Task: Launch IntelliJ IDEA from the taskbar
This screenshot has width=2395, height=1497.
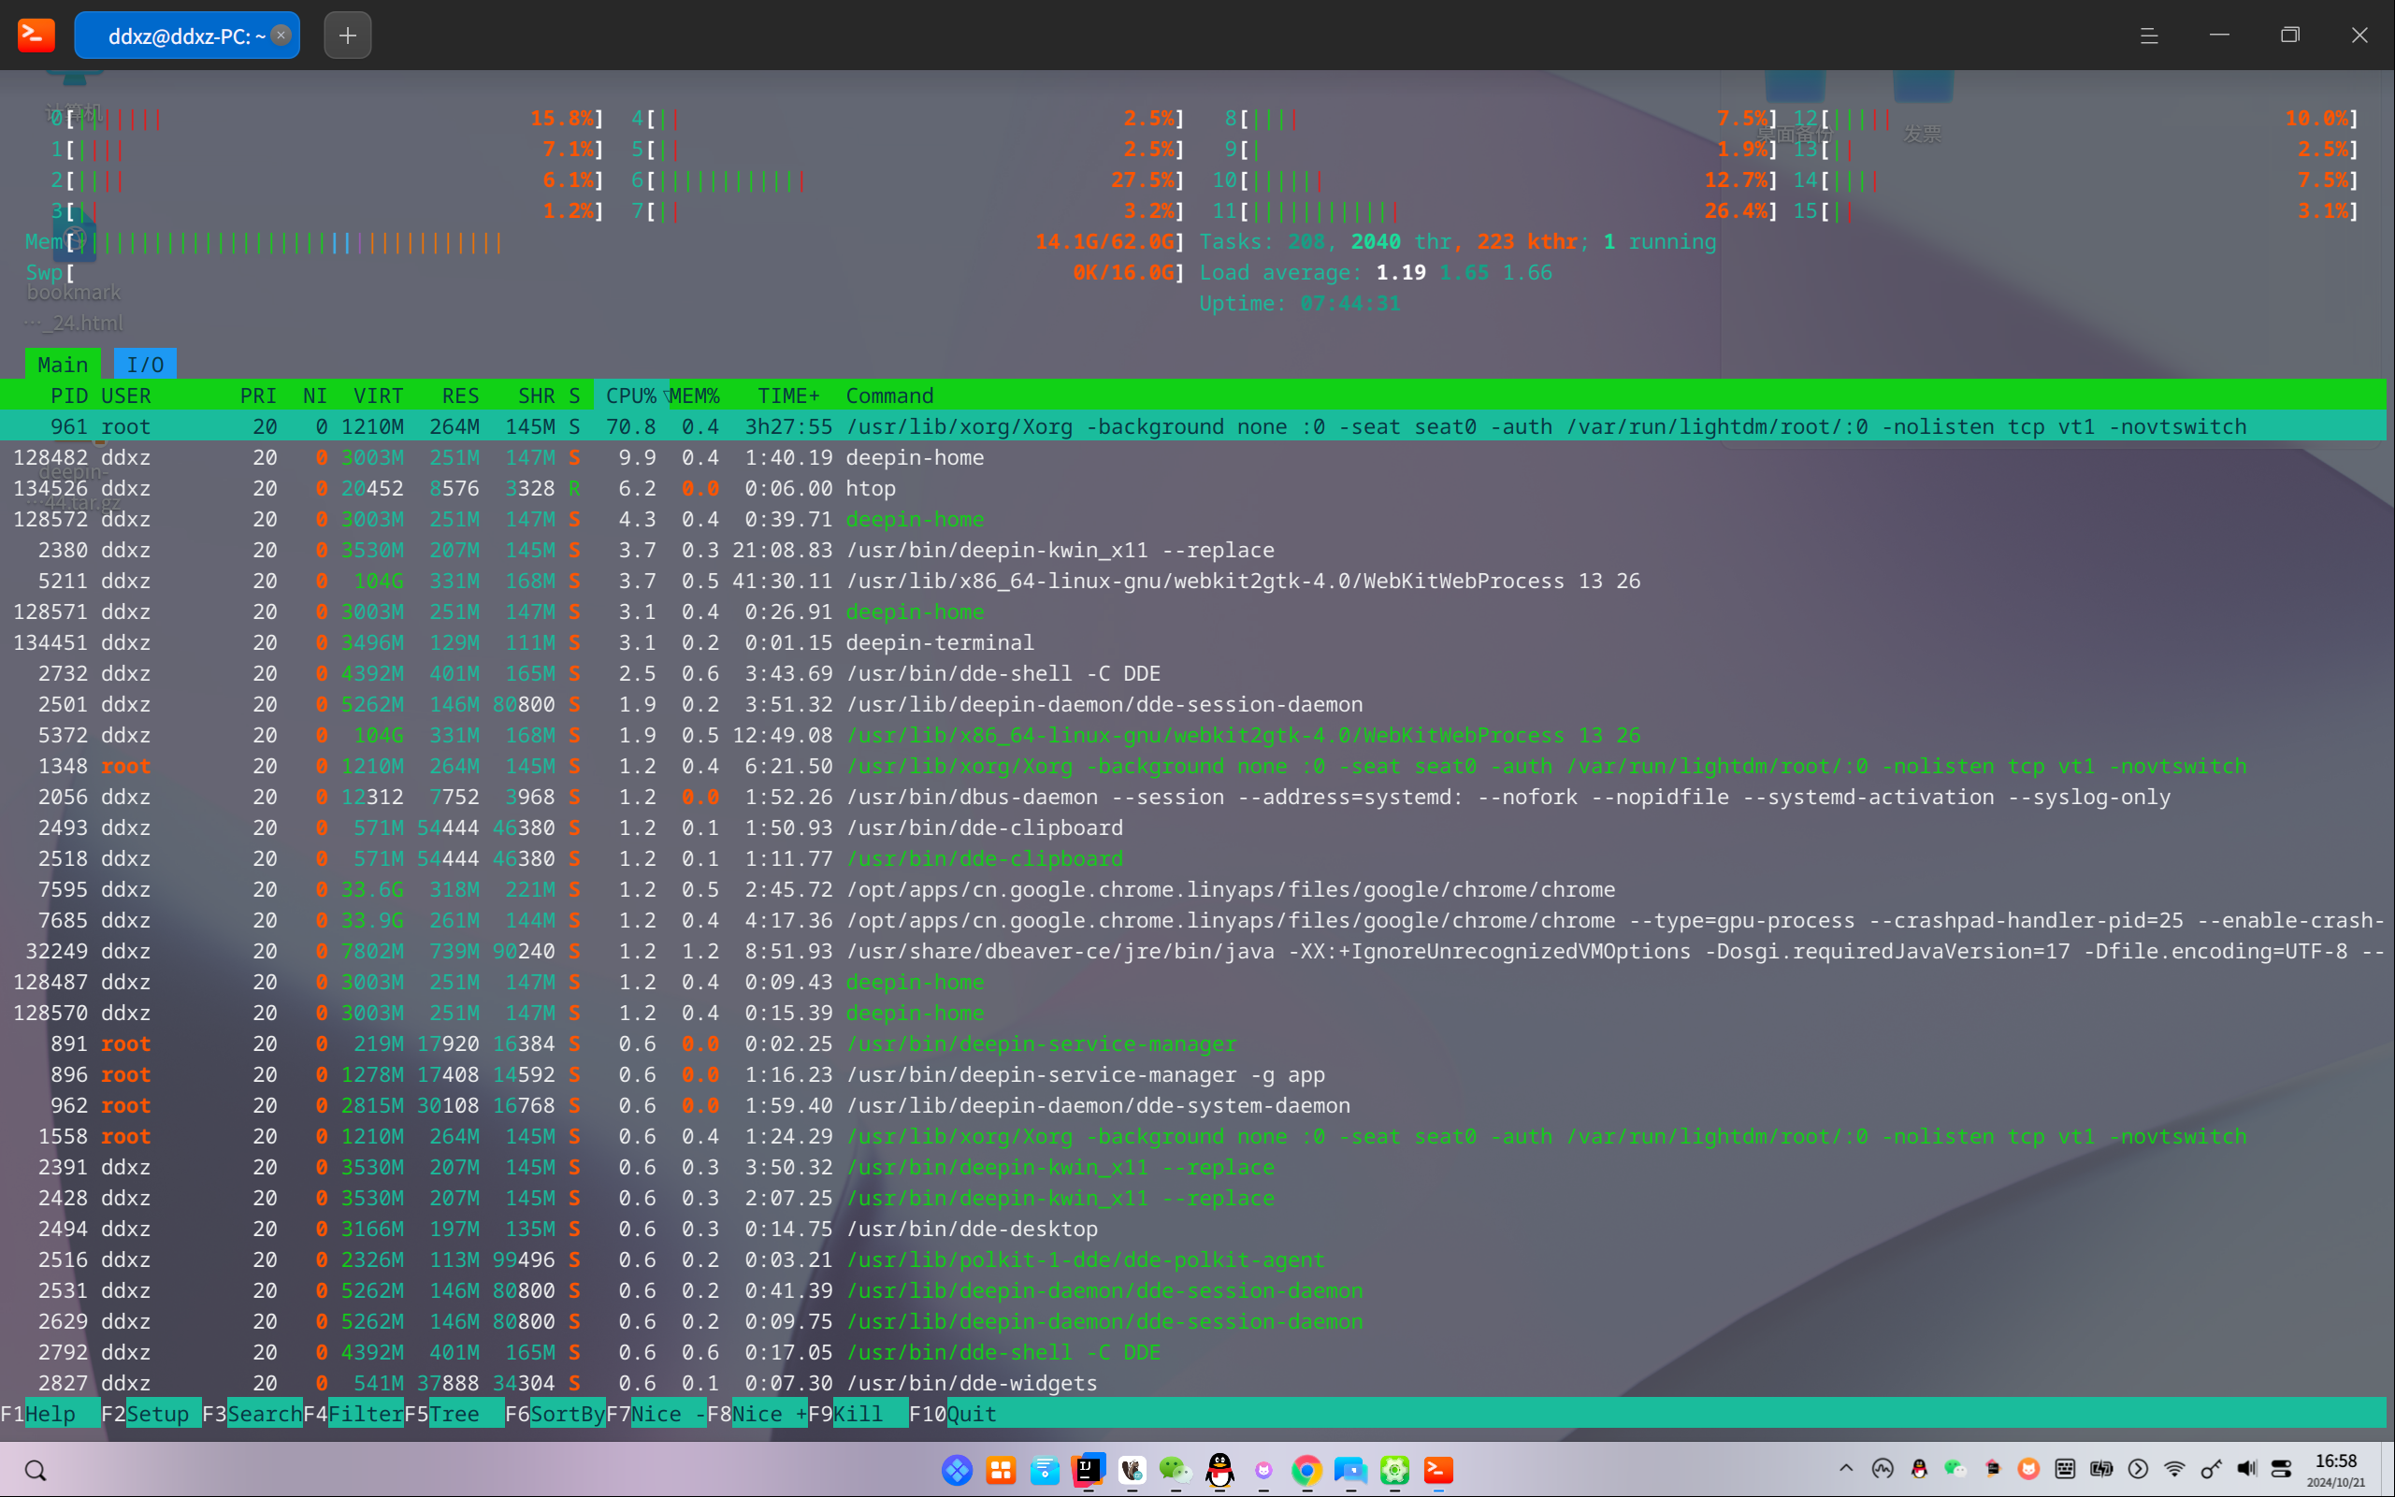Action: (1089, 1470)
